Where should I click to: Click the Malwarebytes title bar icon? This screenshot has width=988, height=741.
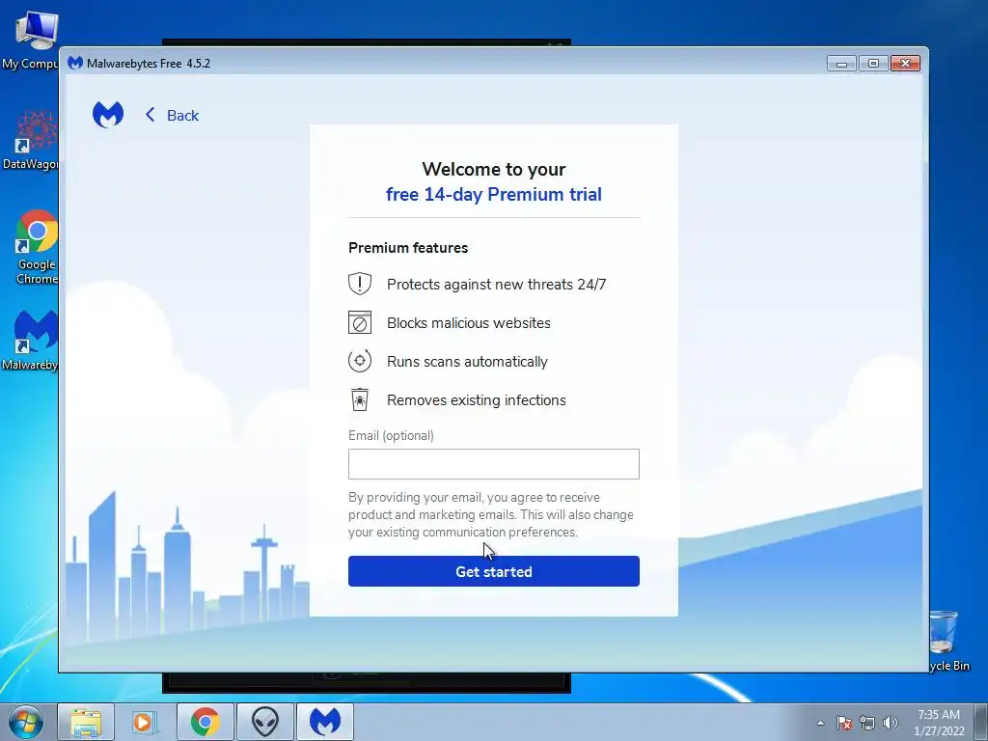[75, 63]
